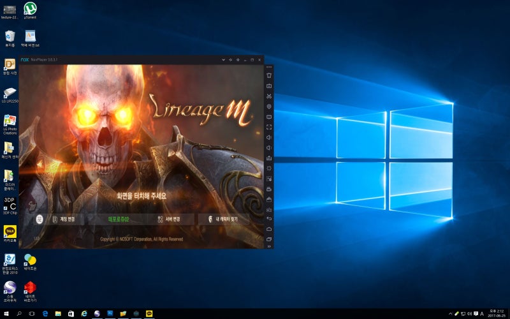Image resolution: width=510 pixels, height=319 pixels.
Task: Tap the 화면을 터치해 주세요 prompt
Action: click(x=142, y=196)
